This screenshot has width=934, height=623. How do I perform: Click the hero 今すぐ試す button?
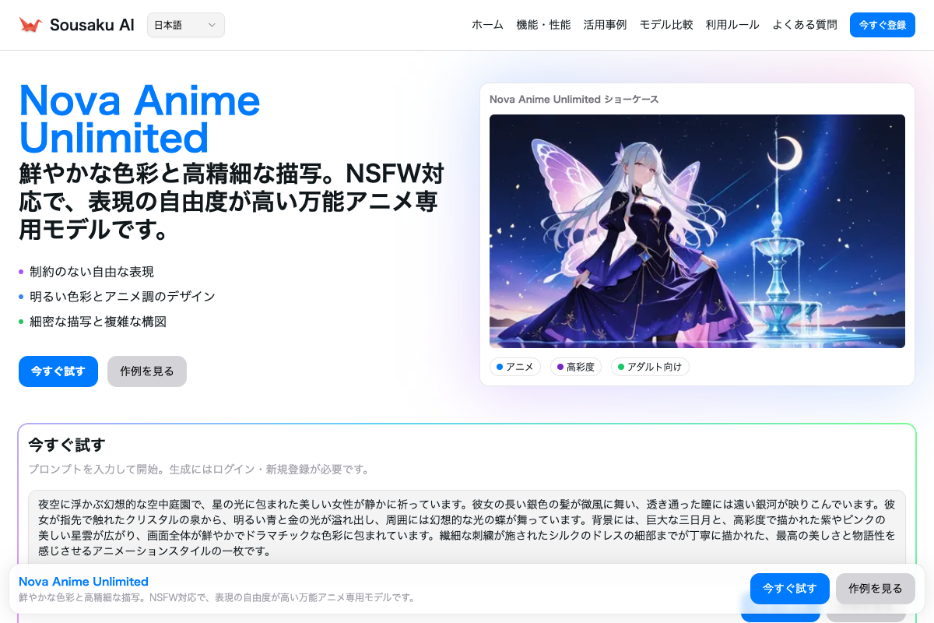tap(58, 371)
